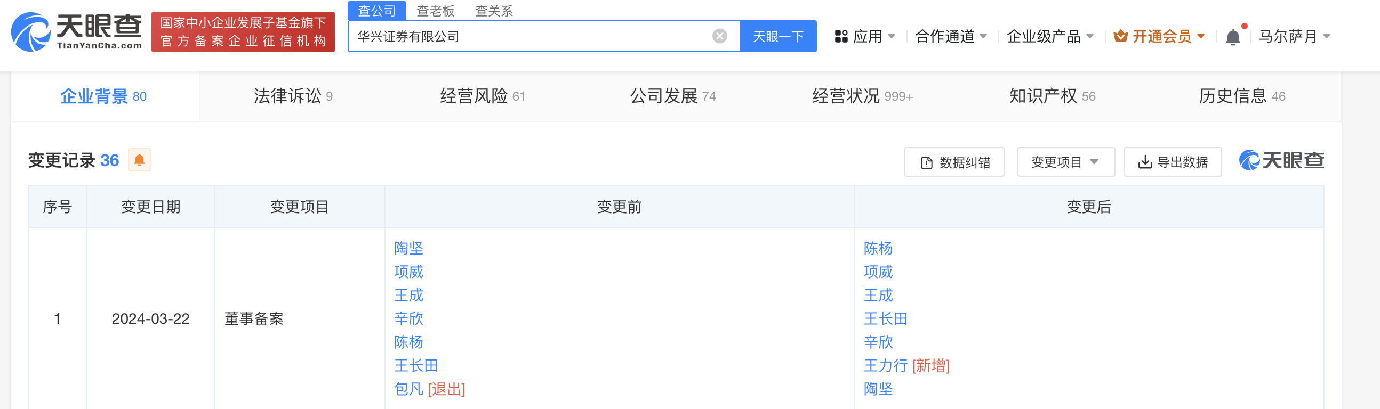Click the 应用 grid icon

pos(841,36)
